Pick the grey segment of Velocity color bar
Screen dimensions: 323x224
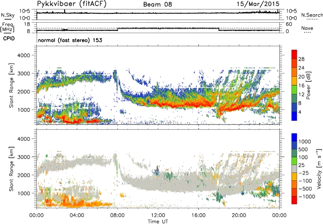click(x=294, y=169)
